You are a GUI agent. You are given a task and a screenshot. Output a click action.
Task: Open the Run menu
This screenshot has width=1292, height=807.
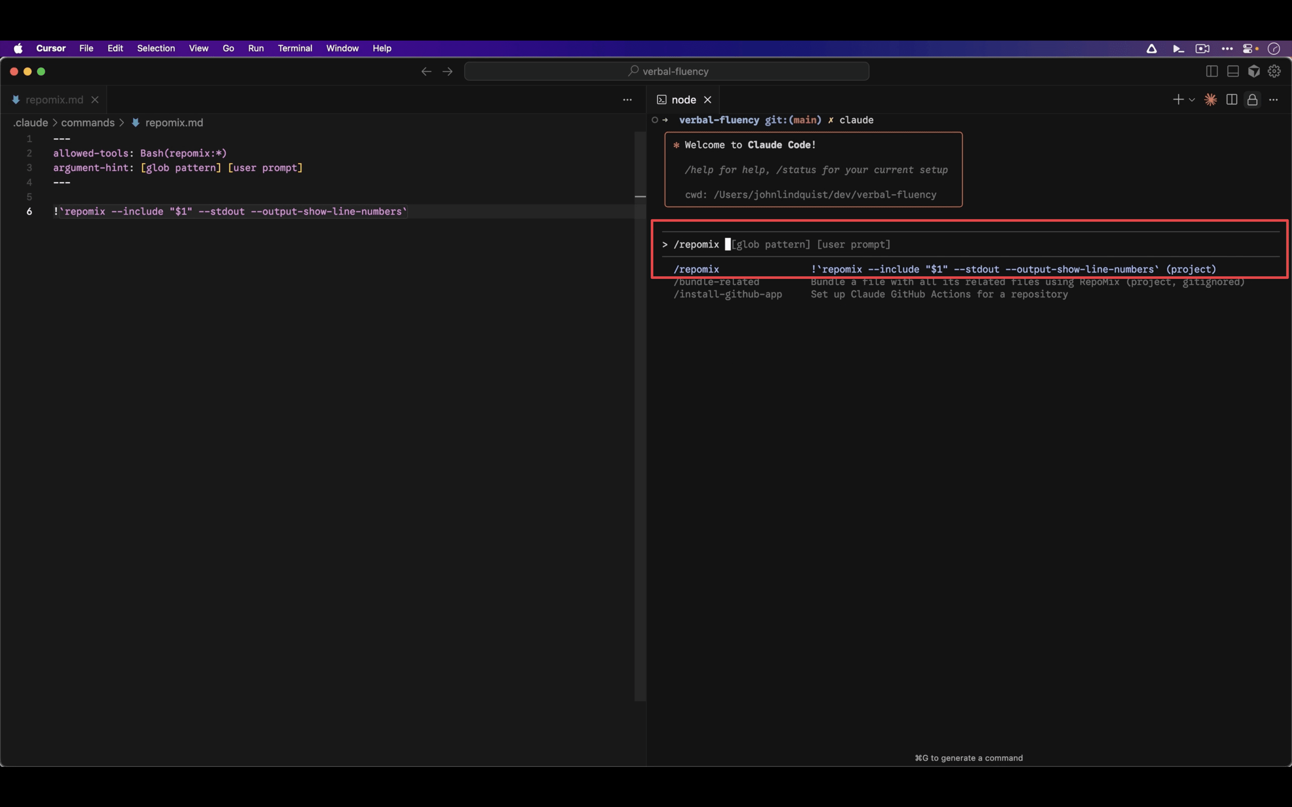[x=256, y=49]
